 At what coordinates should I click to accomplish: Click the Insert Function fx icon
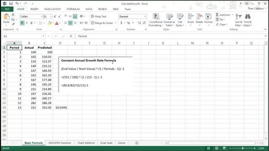(x=71, y=36)
